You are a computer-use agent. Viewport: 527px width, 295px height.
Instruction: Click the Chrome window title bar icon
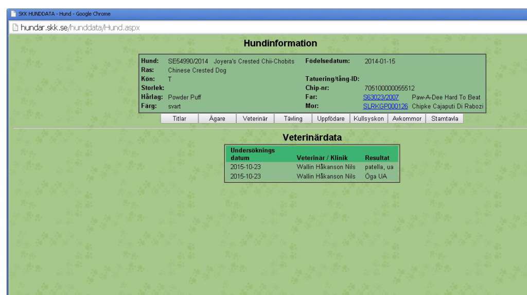pyautogui.click(x=13, y=14)
